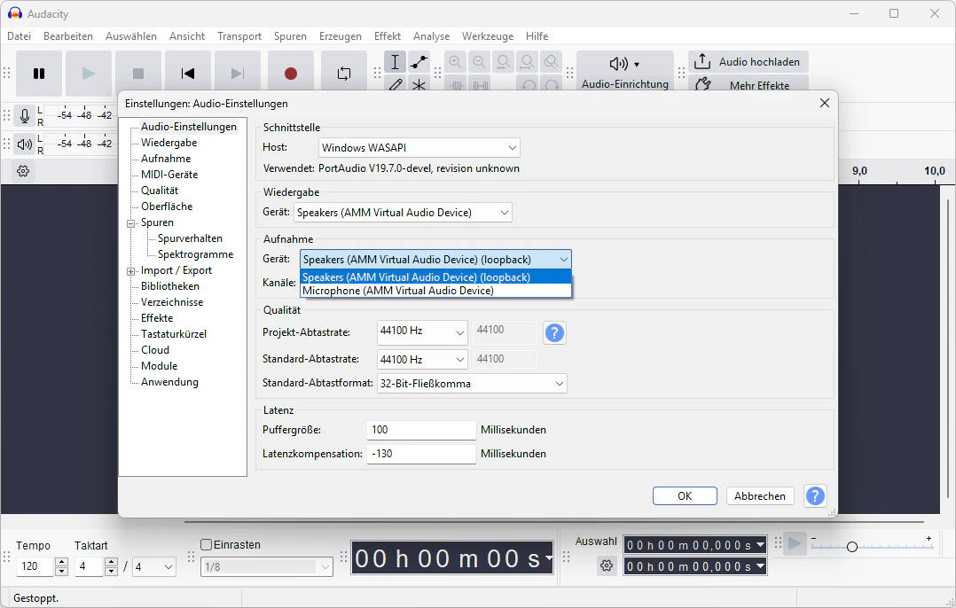Close the Einstellungen dialog with X
Screen dimensions: 956x608
click(825, 103)
